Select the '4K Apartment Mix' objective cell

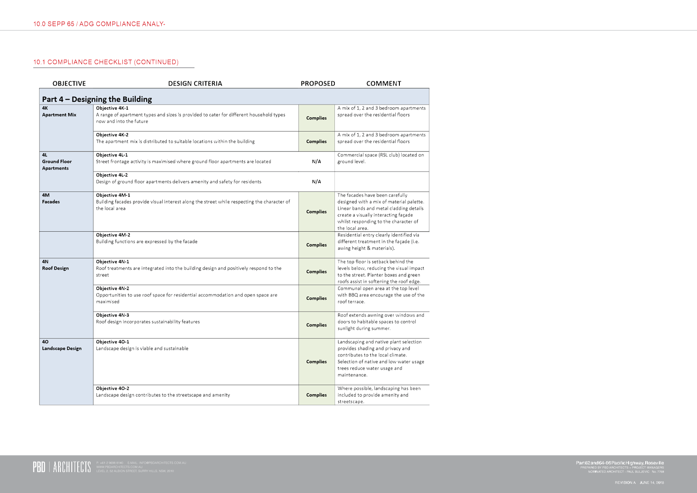(x=66, y=128)
